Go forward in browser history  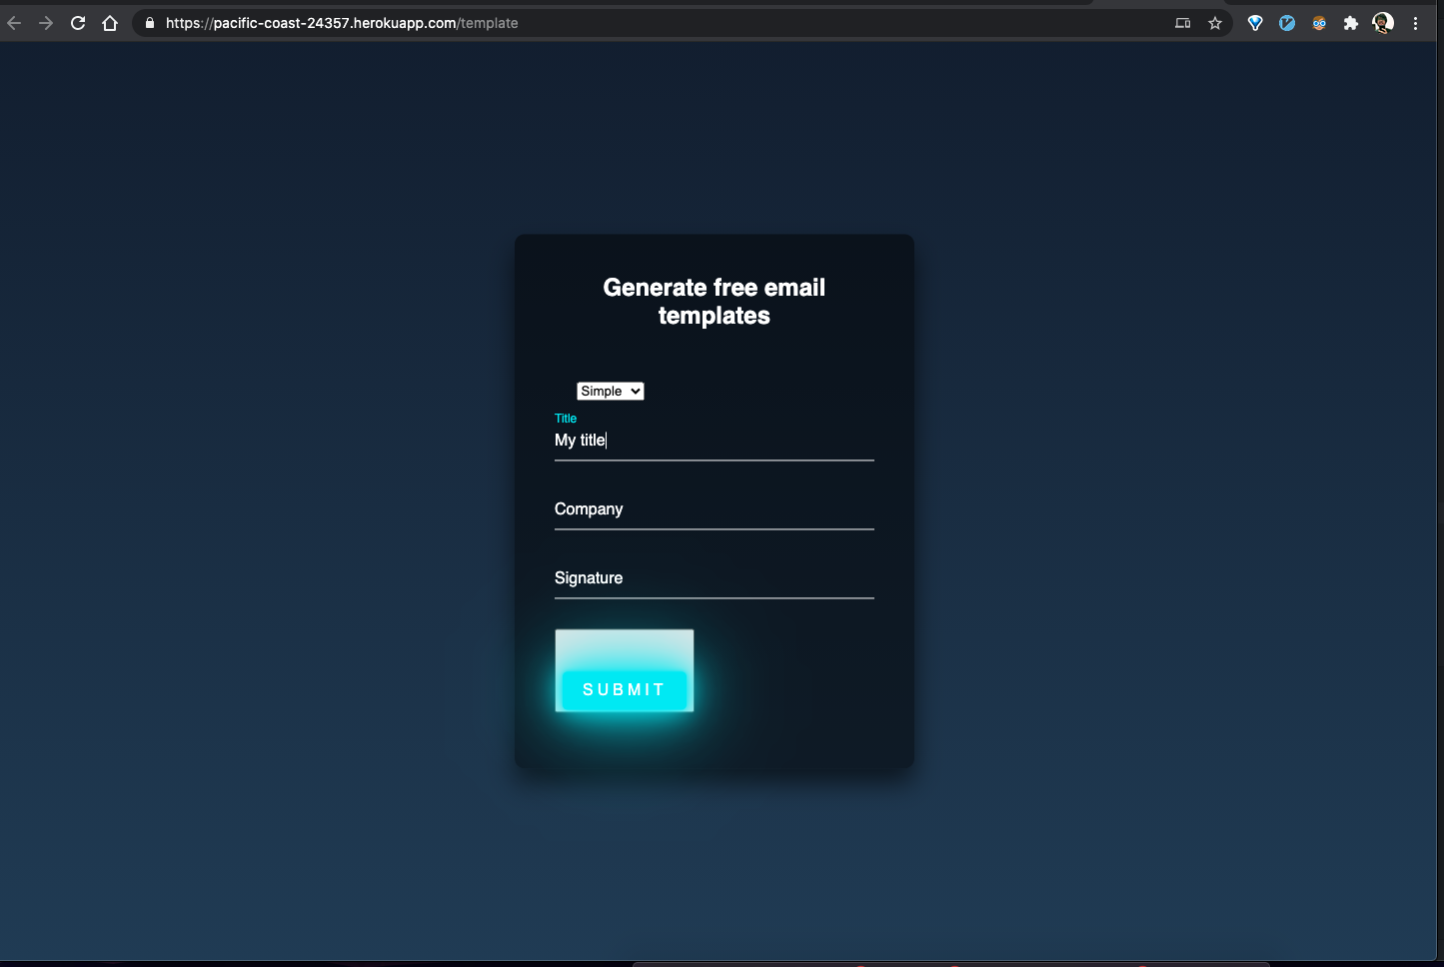click(46, 23)
